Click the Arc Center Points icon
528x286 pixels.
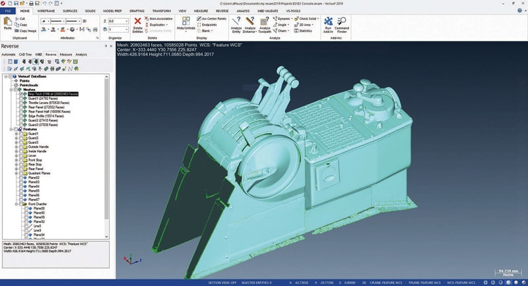199,19
